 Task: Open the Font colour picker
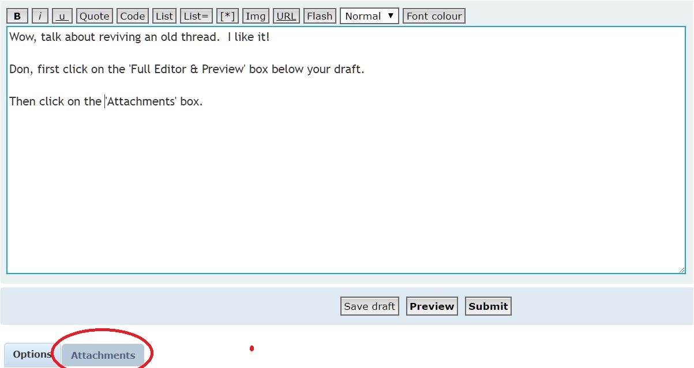point(434,16)
